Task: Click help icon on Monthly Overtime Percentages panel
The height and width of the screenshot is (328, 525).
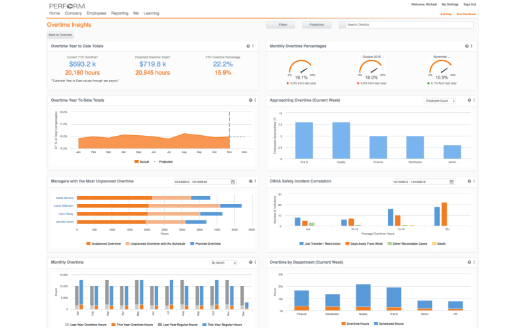Action: (466, 46)
